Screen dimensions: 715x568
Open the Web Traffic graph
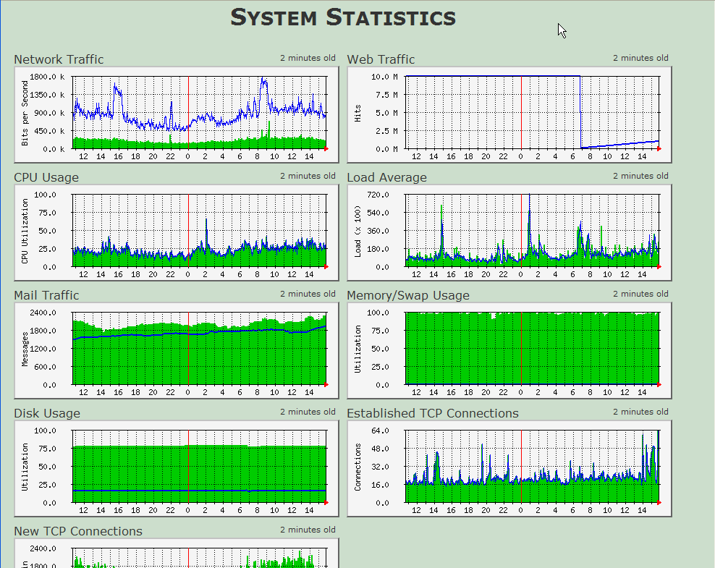click(x=509, y=114)
